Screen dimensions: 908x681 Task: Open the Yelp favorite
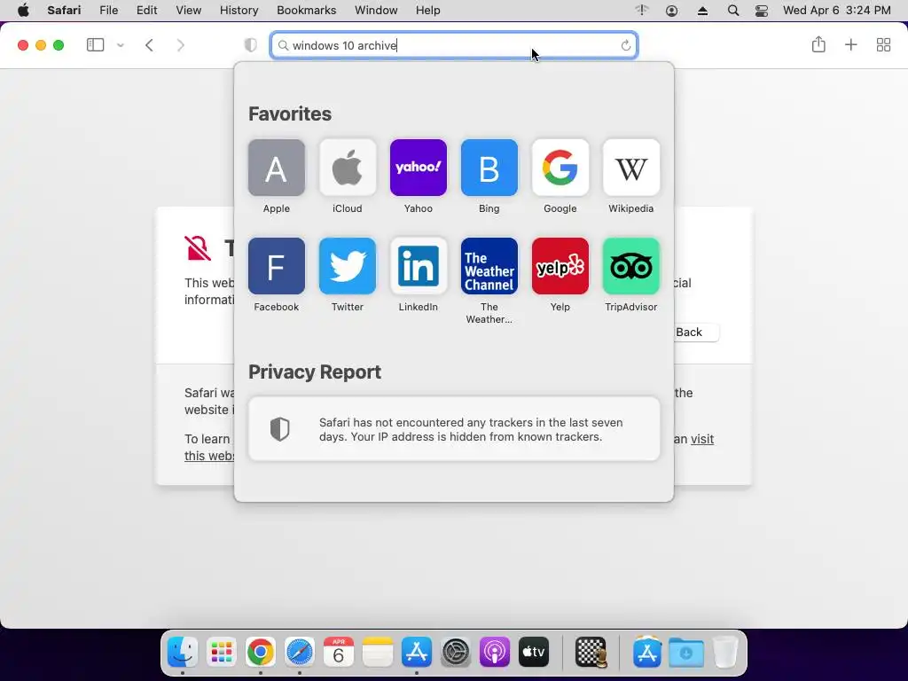pyautogui.click(x=560, y=266)
